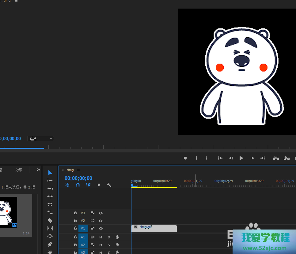Select the Pen tool

(x=50, y=244)
